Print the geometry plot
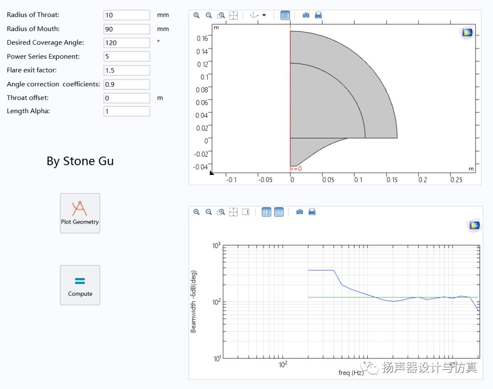This screenshot has width=493, height=389. (x=318, y=15)
